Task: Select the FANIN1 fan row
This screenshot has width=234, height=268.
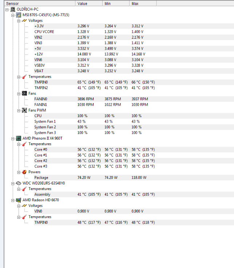Action: [134, 105]
